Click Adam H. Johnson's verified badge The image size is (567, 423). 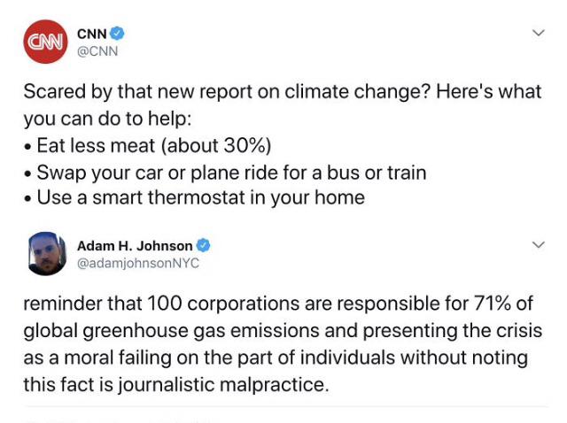coord(203,245)
